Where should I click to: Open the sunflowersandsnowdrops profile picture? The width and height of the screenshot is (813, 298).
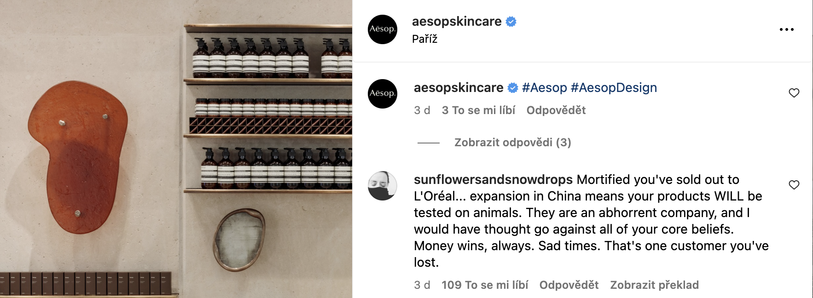[x=383, y=186]
